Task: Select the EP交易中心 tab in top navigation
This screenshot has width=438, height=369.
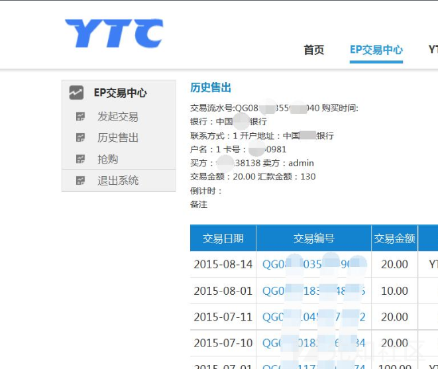Action: point(376,50)
